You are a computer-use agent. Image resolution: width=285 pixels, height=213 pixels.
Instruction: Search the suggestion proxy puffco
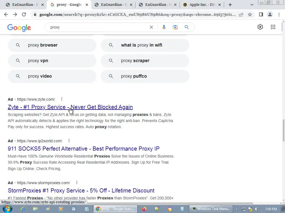(145, 76)
